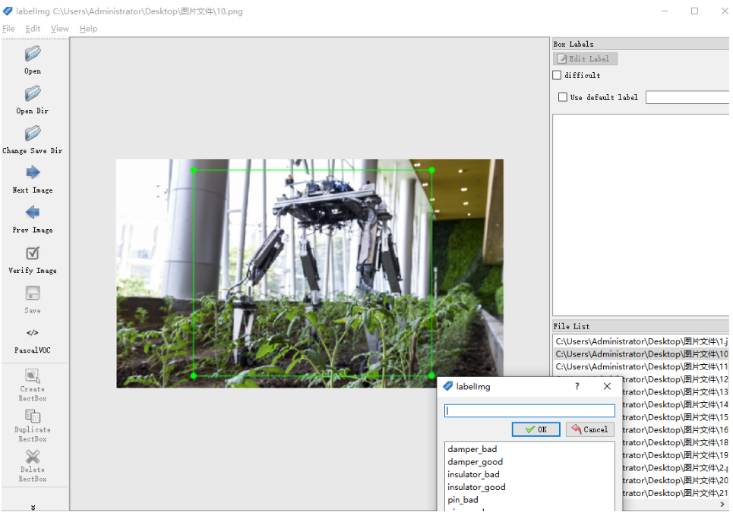
Task: Pick pin_bad label from list
Action: [463, 499]
